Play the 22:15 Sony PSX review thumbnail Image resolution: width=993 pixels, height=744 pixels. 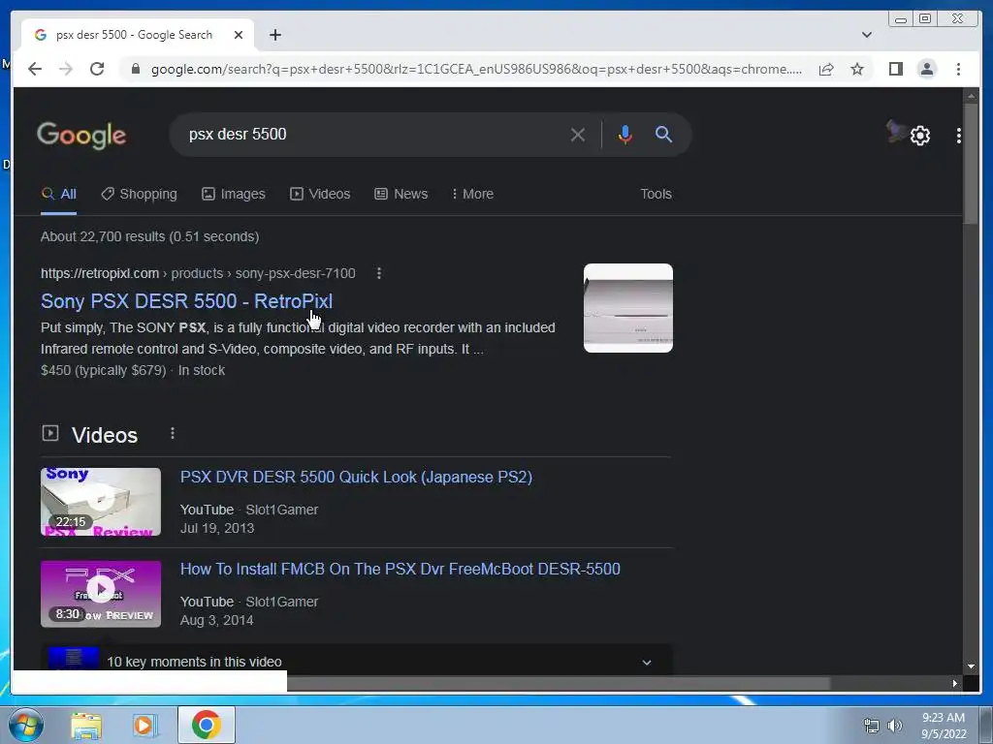tap(101, 502)
